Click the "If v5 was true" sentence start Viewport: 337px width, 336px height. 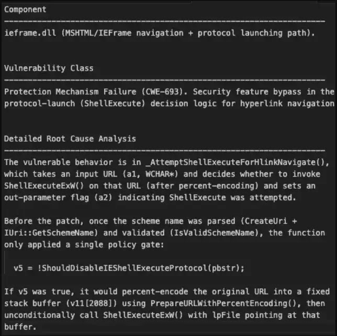(32, 291)
